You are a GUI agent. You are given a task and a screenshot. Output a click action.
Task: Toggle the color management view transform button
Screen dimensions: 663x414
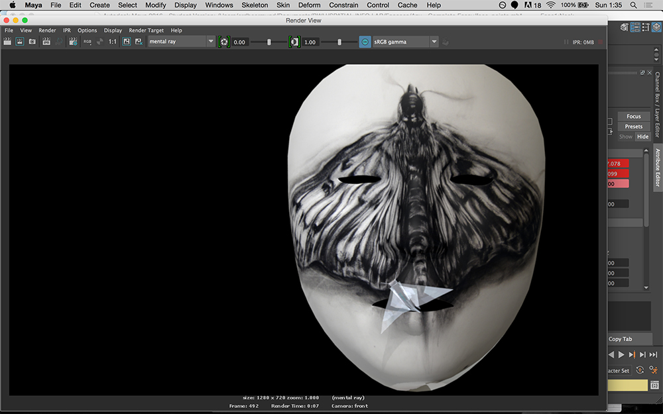365,42
